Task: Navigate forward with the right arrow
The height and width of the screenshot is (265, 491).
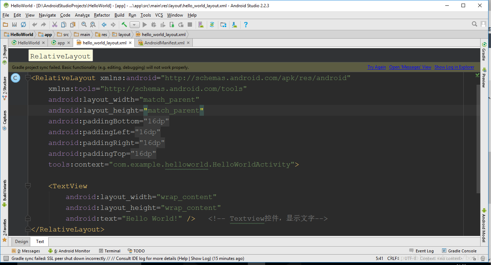Action: pyautogui.click(x=113, y=25)
